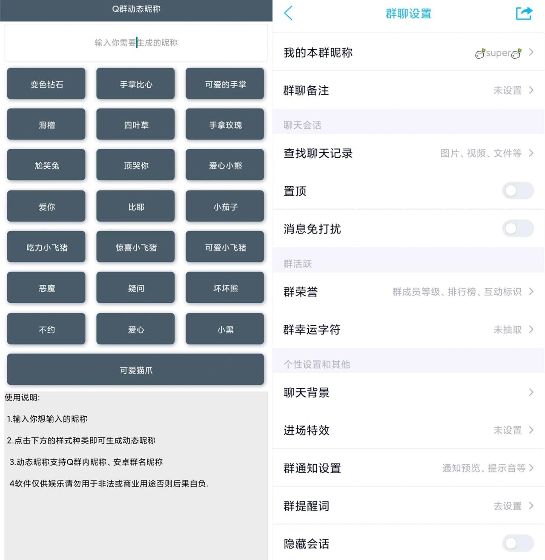This screenshot has height=560, width=545.
Task: Open the 我的本群昵称 setting label
Action: (318, 53)
